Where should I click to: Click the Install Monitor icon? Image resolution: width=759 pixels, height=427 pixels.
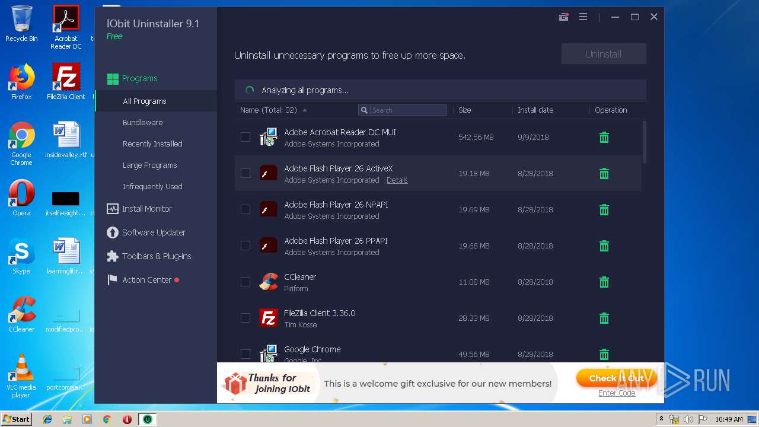(112, 209)
